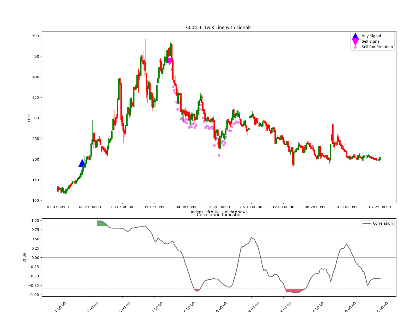Click the 300 price tick label
Screen dimensions: 417x312
[36, 118]
